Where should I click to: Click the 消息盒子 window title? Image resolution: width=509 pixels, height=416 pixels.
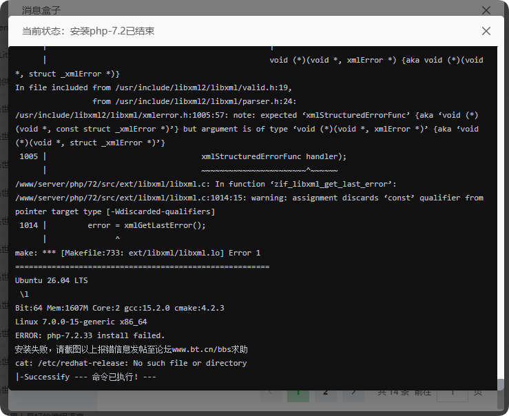pyautogui.click(x=41, y=10)
